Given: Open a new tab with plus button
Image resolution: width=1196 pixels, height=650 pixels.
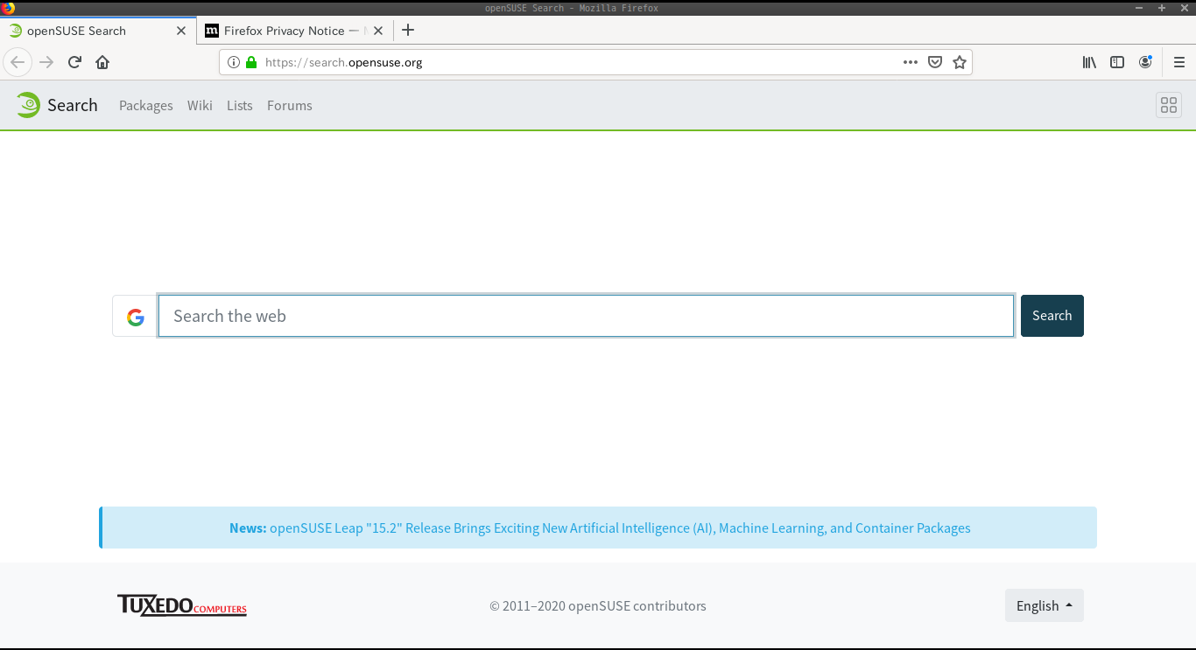Looking at the screenshot, I should (407, 31).
